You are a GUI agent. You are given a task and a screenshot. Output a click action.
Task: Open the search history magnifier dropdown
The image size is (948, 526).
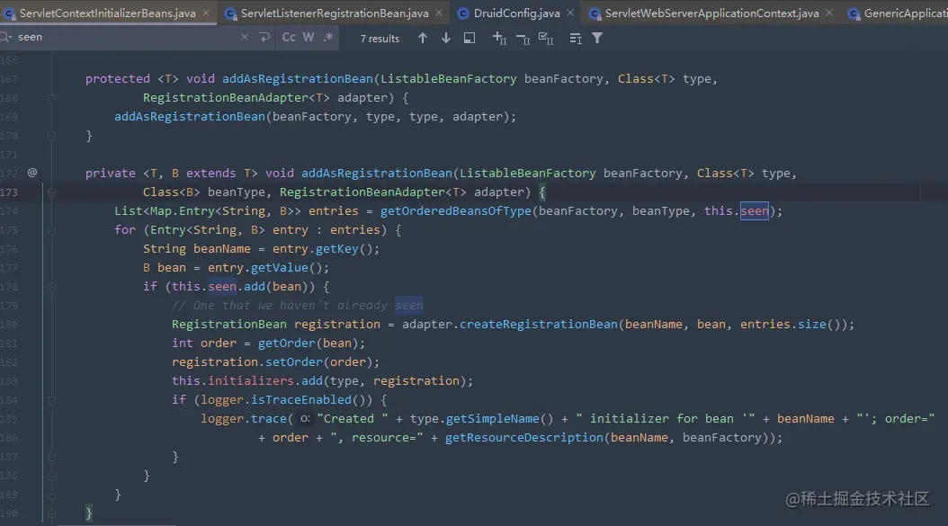coord(6,38)
